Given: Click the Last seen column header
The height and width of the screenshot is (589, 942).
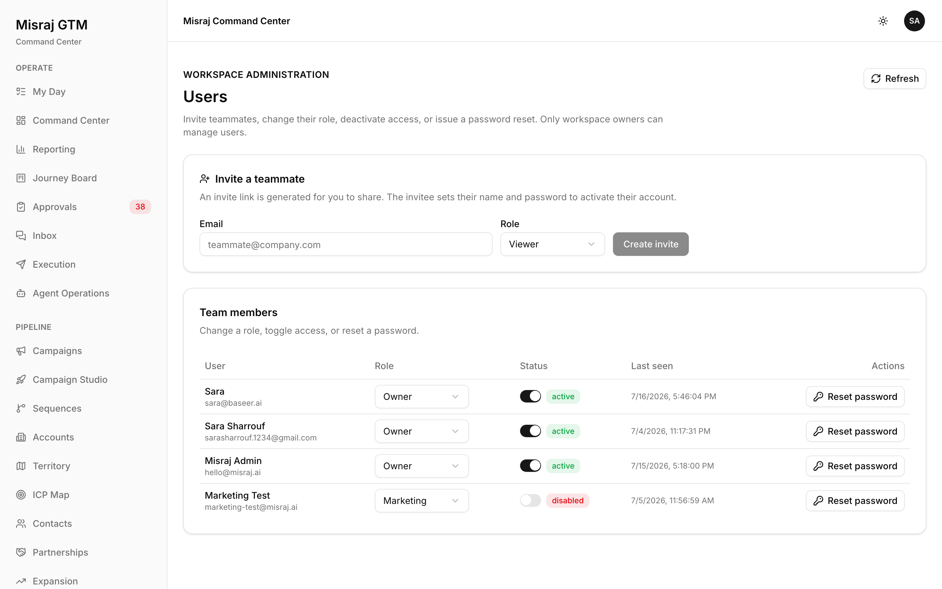Looking at the screenshot, I should (652, 366).
